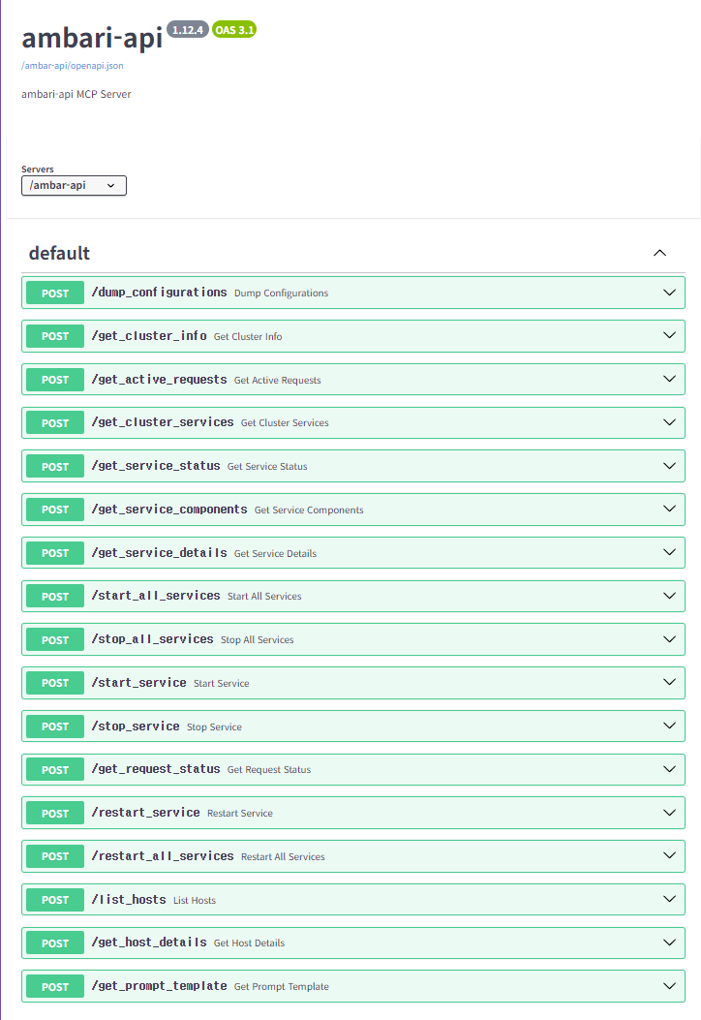701x1020 pixels.
Task: Expand chevron for /restart_service row
Action: pyautogui.click(x=669, y=813)
